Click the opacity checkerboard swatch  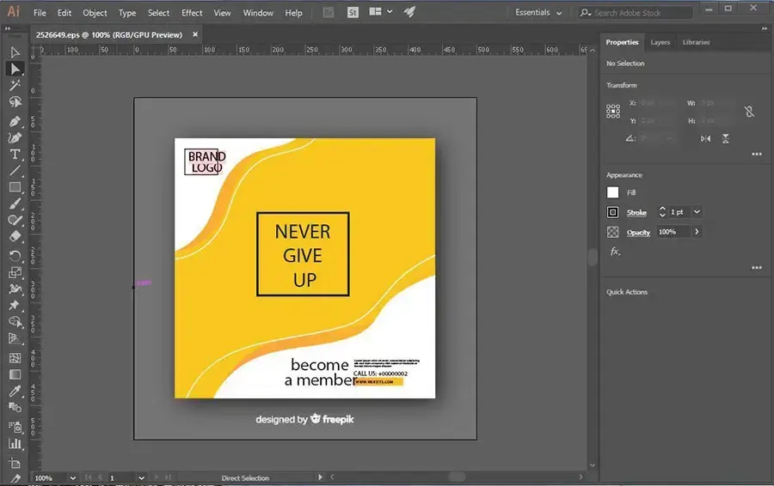click(x=612, y=232)
